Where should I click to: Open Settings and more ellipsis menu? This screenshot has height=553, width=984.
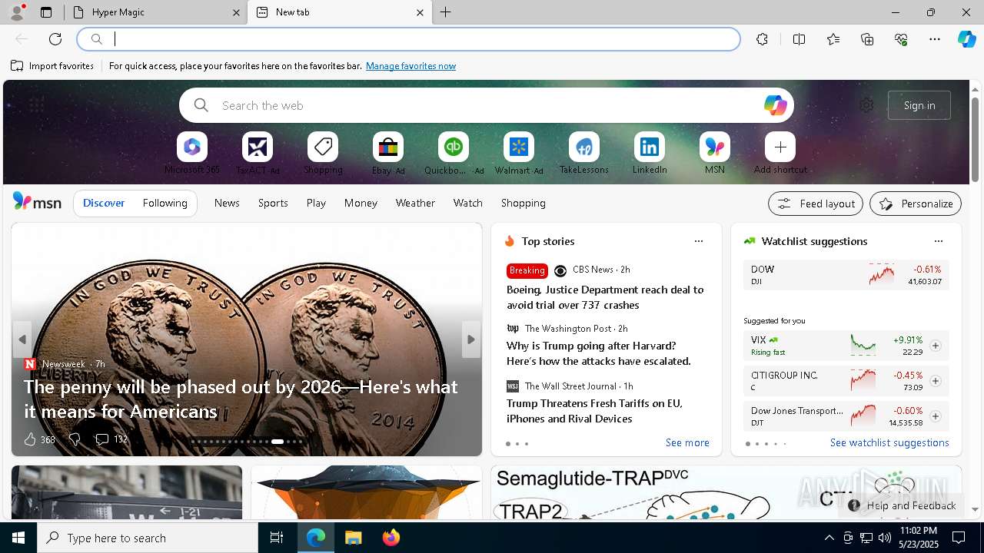pos(935,39)
